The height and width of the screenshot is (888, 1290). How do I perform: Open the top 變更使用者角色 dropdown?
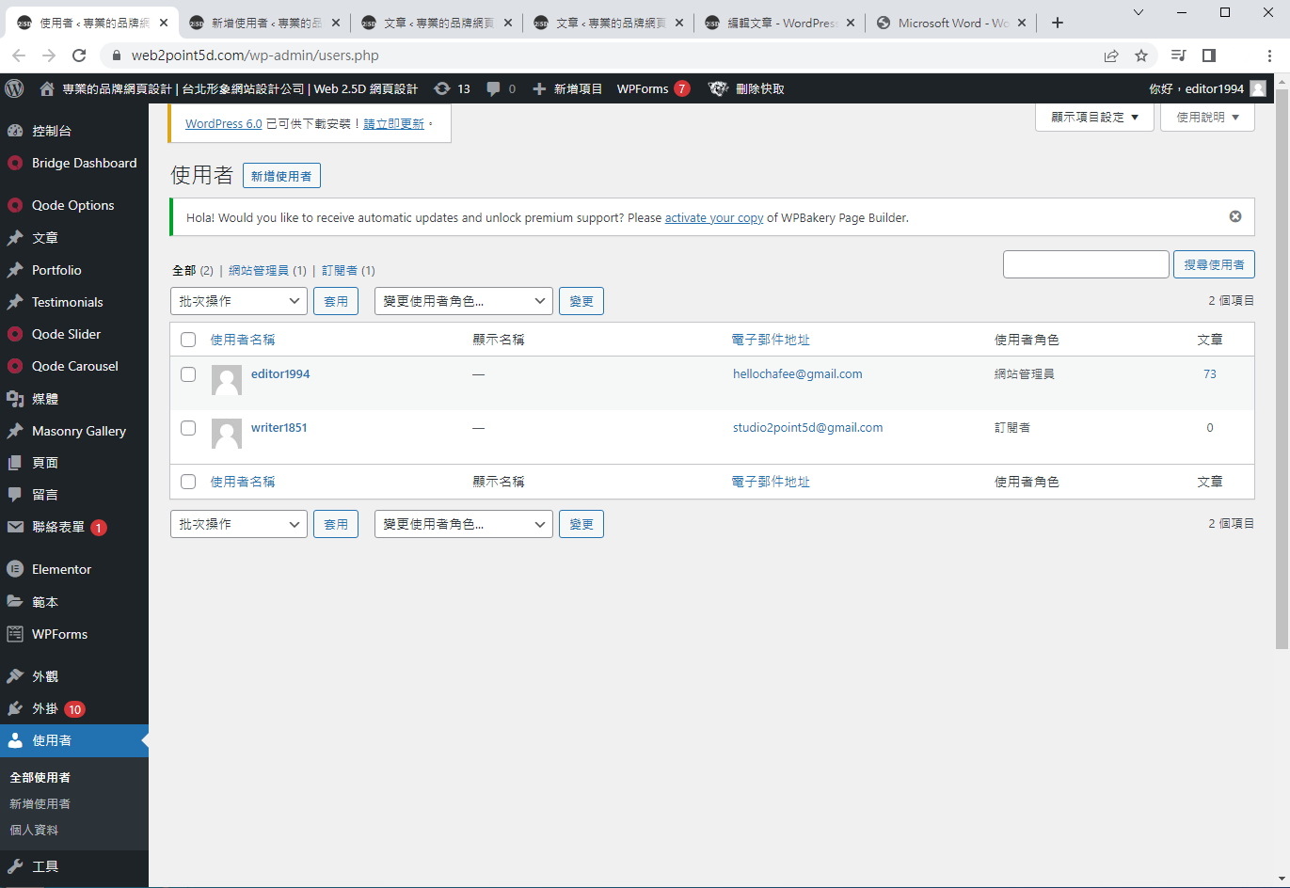click(x=464, y=301)
